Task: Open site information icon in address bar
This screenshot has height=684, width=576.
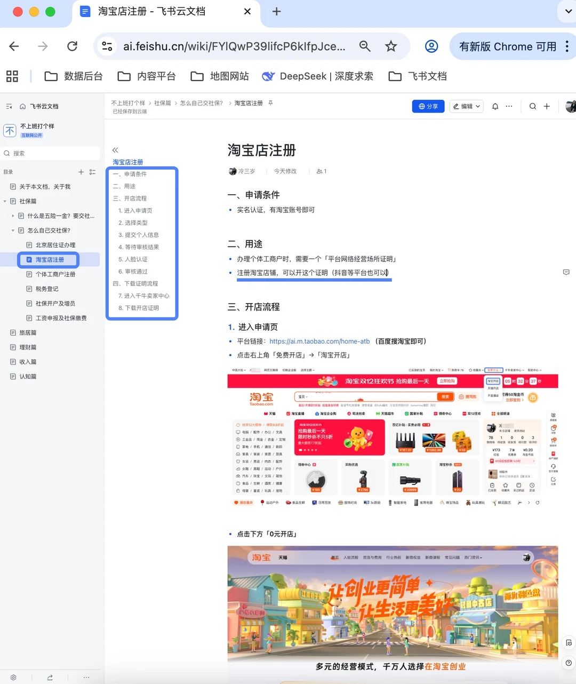Action: tap(107, 46)
